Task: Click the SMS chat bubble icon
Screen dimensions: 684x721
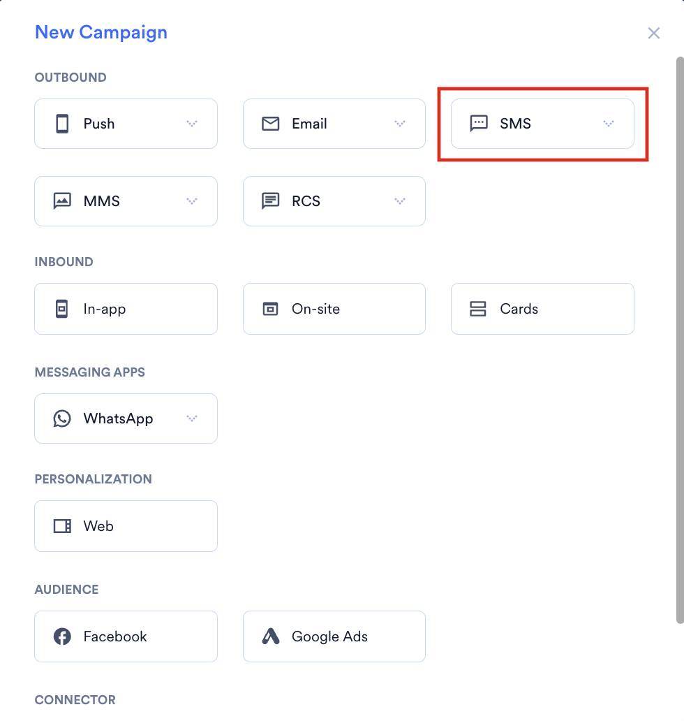Action: tap(479, 124)
